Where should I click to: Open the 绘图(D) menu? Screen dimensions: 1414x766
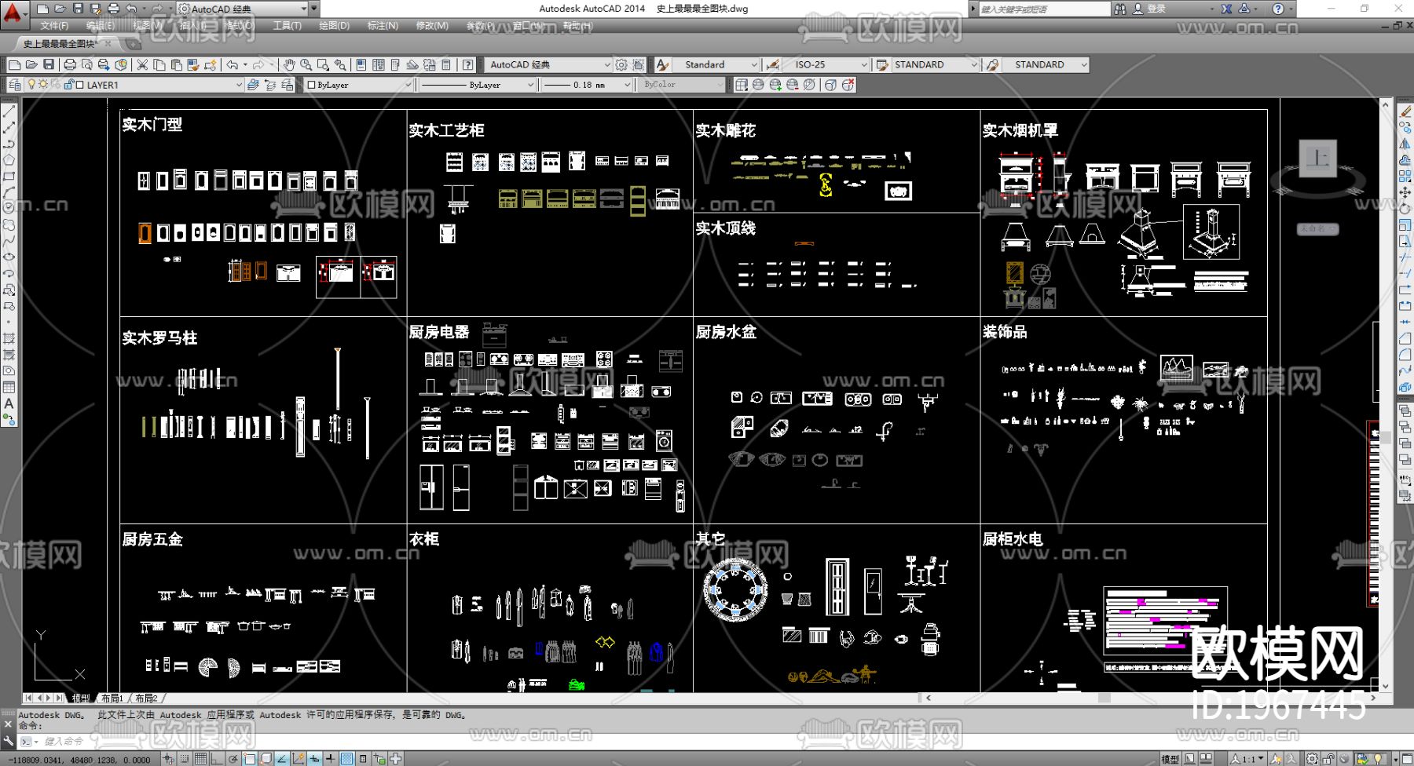[x=334, y=26]
